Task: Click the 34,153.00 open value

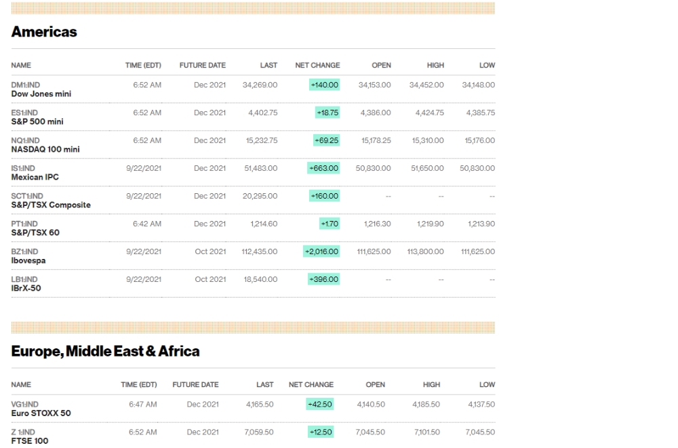Action: pyautogui.click(x=374, y=85)
